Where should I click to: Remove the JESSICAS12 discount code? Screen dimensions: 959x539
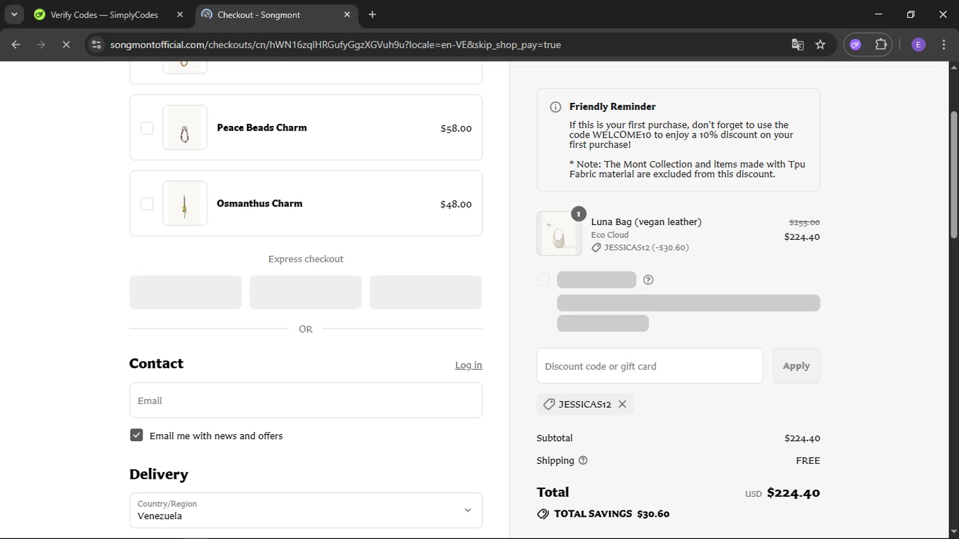pos(622,404)
